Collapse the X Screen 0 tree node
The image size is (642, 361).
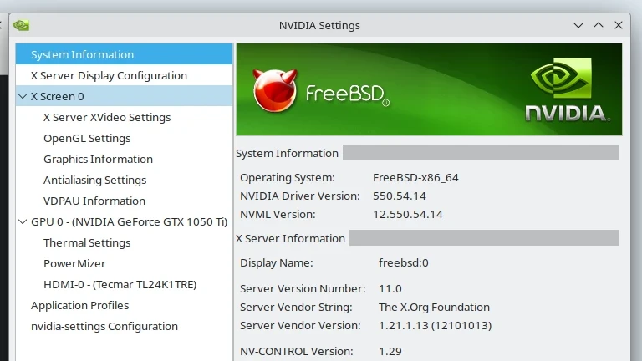[x=23, y=96]
